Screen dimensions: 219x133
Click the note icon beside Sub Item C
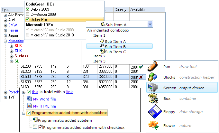click(102, 51)
